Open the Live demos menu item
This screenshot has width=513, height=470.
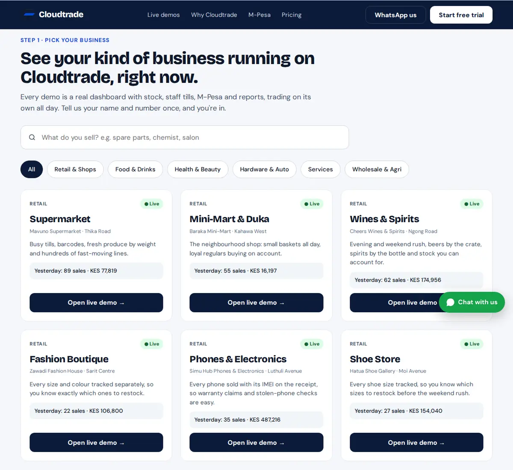(x=163, y=15)
